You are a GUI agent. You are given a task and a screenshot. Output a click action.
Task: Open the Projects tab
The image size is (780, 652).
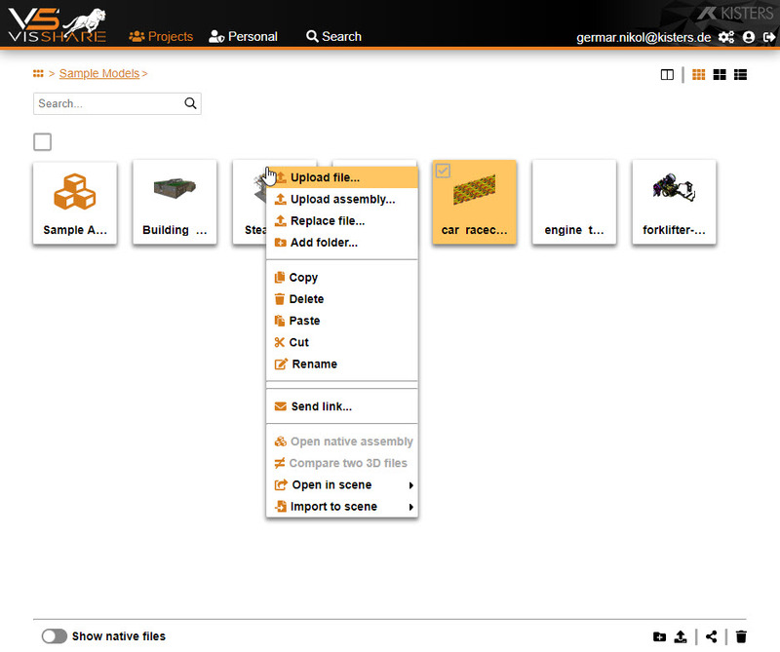point(161,36)
